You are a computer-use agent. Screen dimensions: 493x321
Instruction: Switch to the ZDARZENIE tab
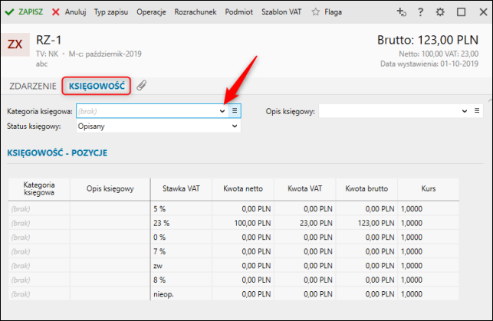(33, 86)
